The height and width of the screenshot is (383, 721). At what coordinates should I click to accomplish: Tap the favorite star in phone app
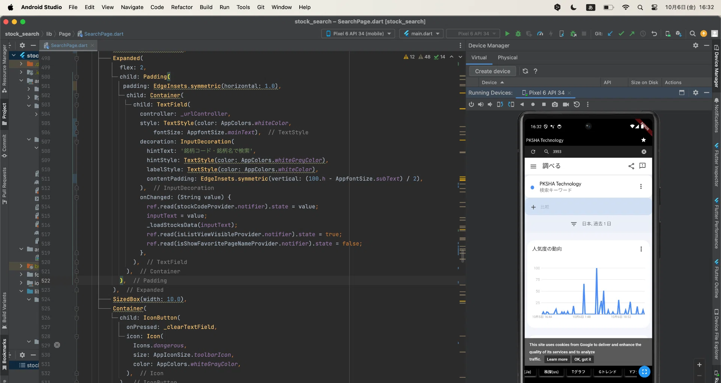pos(644,140)
